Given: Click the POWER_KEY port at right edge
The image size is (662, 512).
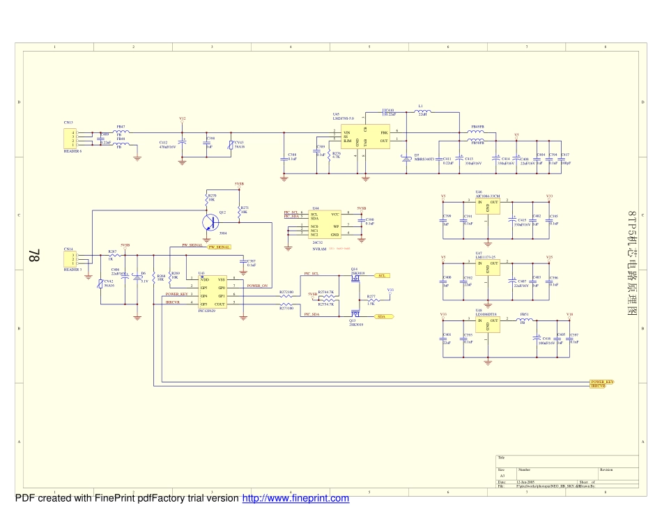Looking at the screenshot, I should [601, 382].
